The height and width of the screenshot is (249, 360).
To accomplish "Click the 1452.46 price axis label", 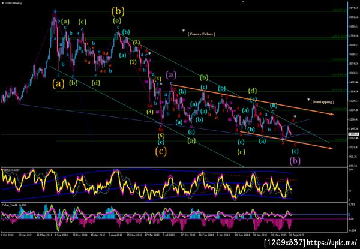I will point(353,82).
